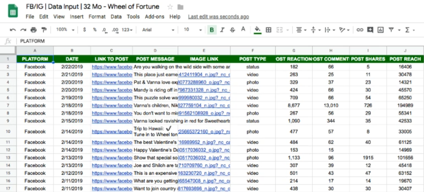This screenshot has width=424, height=192.
Task: Select row 10 header
Action: tap(8, 131)
